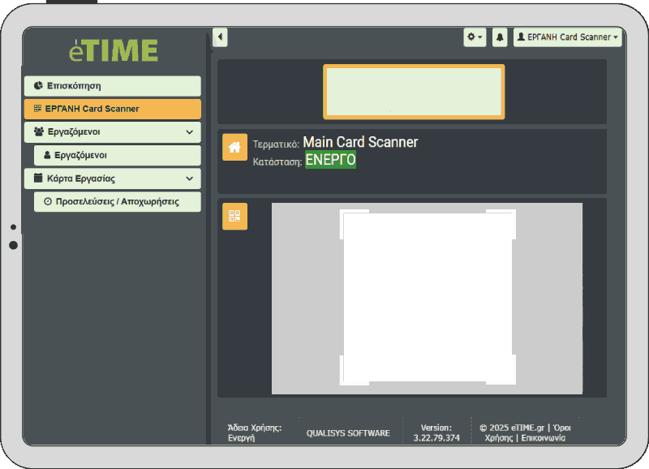Click the QR scanner camera preview
Screen dimensions: 649x469
tap(428, 298)
